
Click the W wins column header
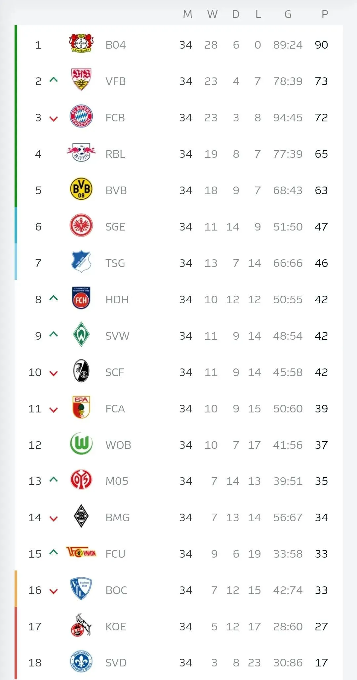click(x=212, y=14)
